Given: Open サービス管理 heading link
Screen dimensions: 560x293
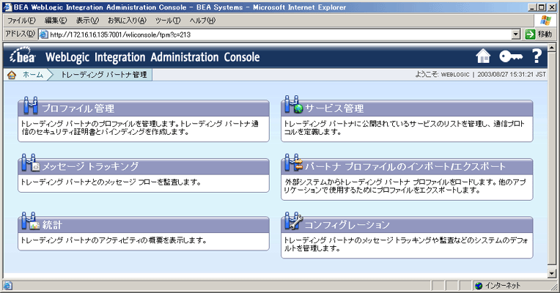Looking at the screenshot, I should coord(334,108).
